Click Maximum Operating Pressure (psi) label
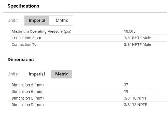The height and width of the screenshot is (119, 167). coord(41,31)
